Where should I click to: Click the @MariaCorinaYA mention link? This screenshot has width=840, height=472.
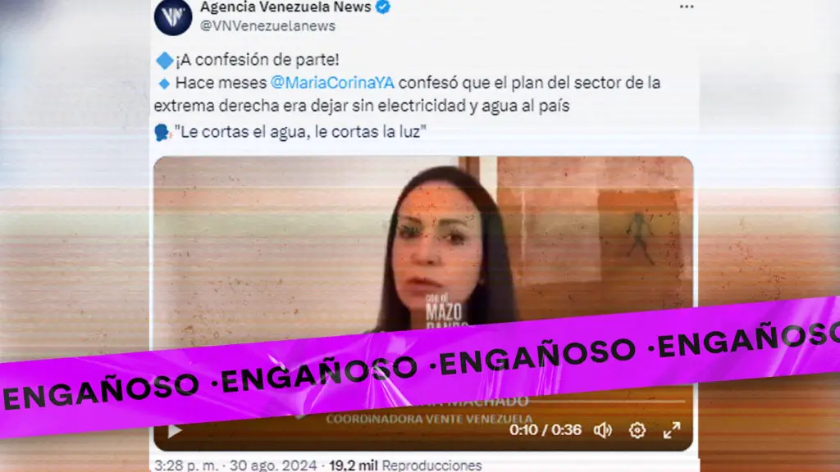point(332,83)
